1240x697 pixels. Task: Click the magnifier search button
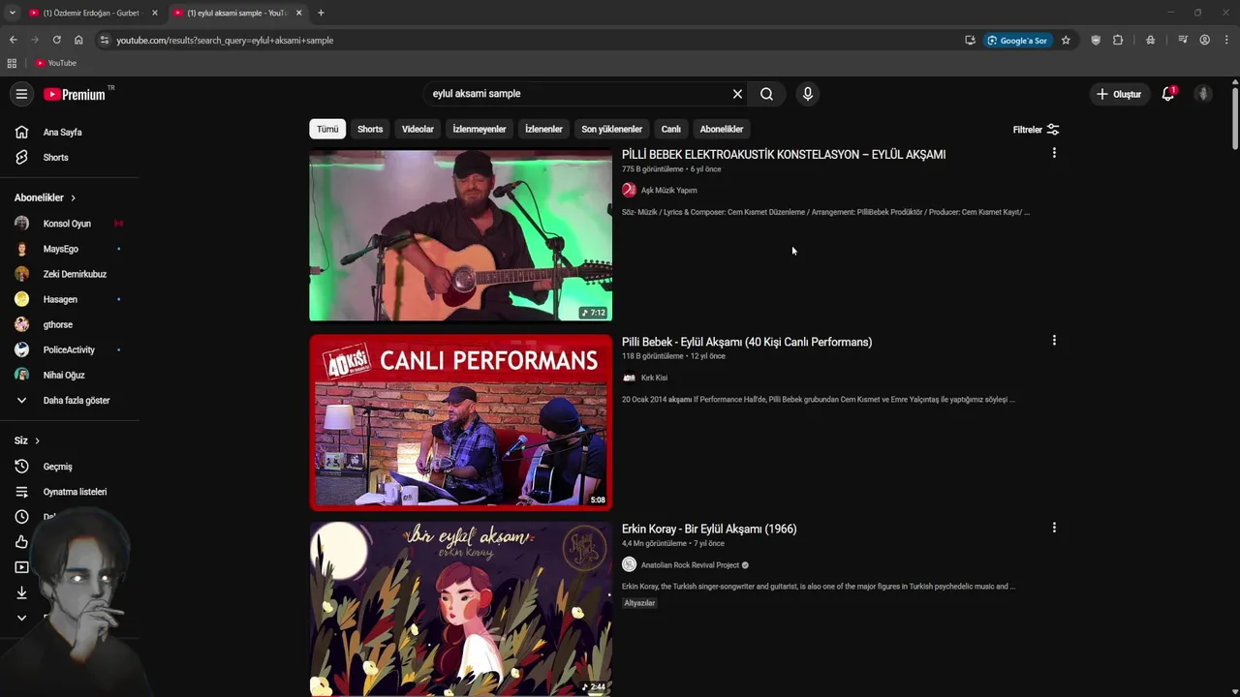[766, 94]
